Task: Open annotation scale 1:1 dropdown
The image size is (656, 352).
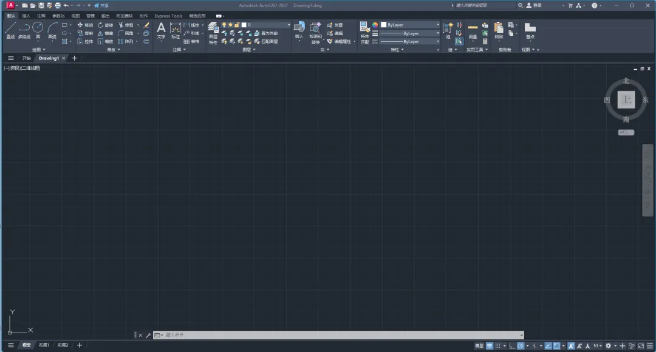Action: point(598,346)
